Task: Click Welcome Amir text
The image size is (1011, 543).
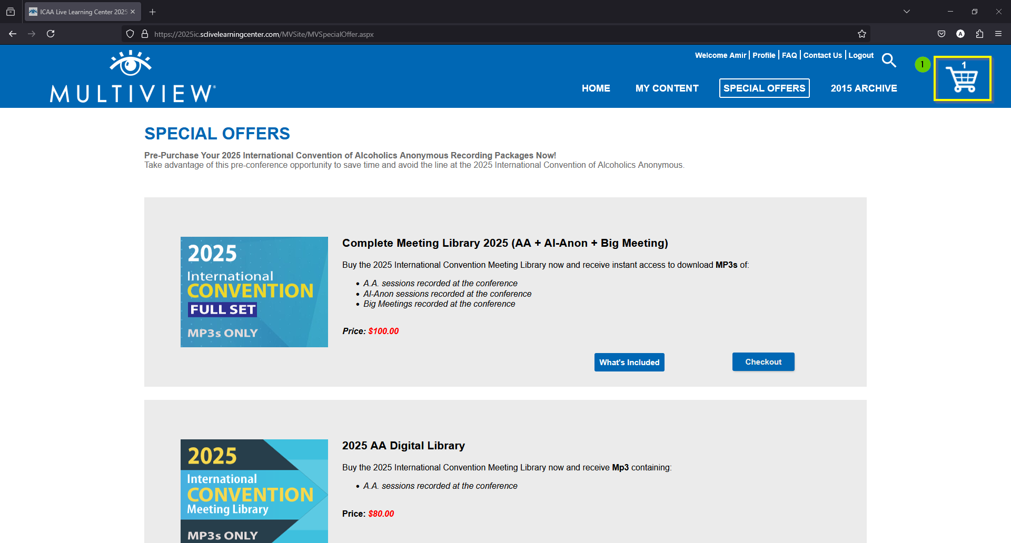Action: [720, 55]
